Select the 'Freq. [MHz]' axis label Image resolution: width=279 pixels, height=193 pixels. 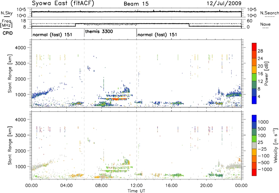tap(6, 24)
